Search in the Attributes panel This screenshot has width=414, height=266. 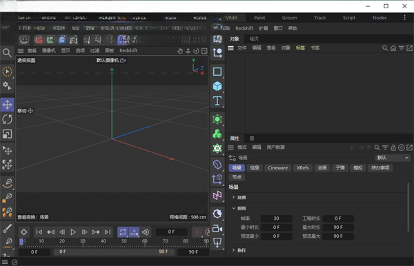point(377,147)
